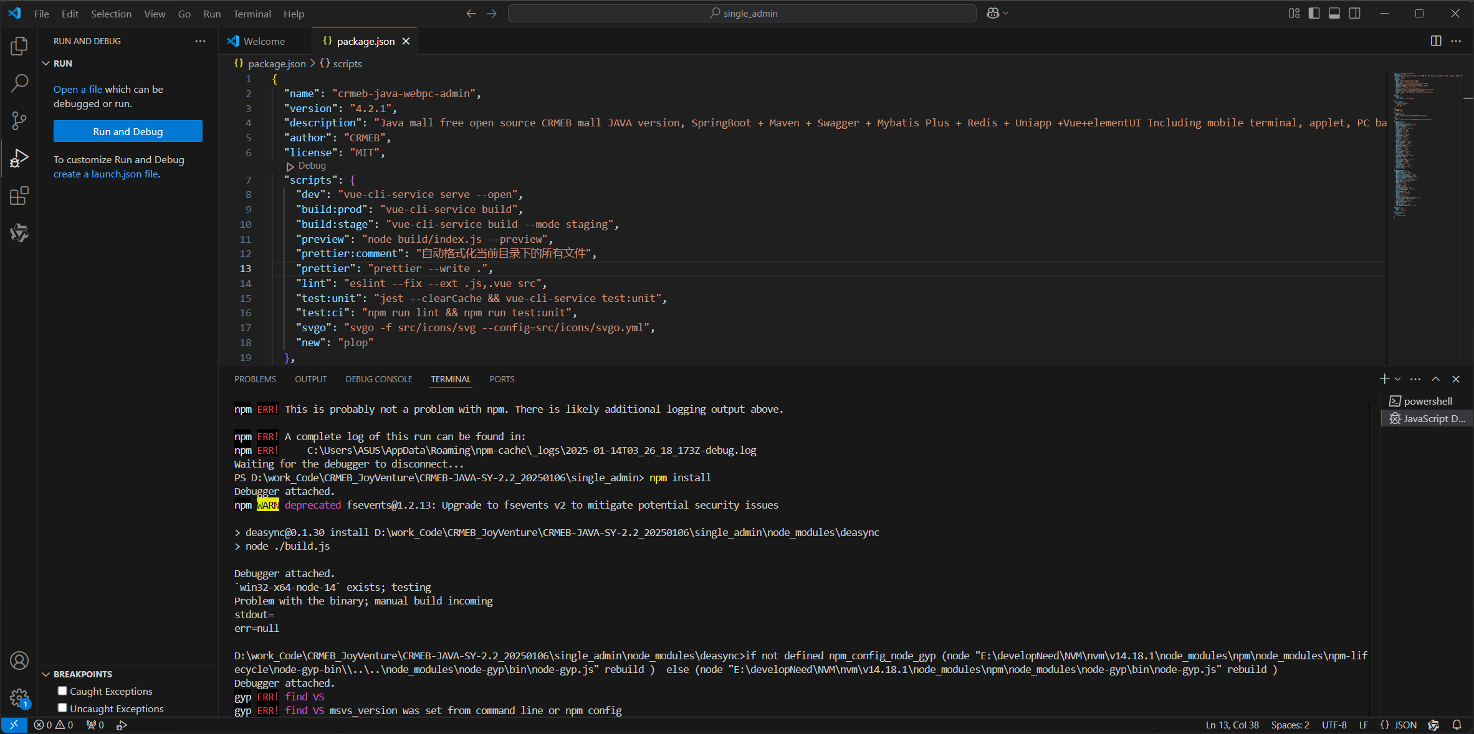Go back with the navigation arrow
1474x734 pixels.
pos(471,13)
